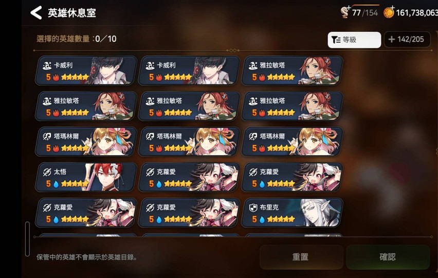Viewport: 438px width, 278px height.
Task: Go back using the white arrow icon
Action: [x=36, y=13]
